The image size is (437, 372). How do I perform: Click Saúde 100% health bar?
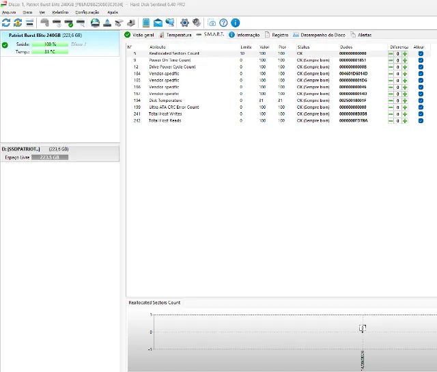[50, 44]
